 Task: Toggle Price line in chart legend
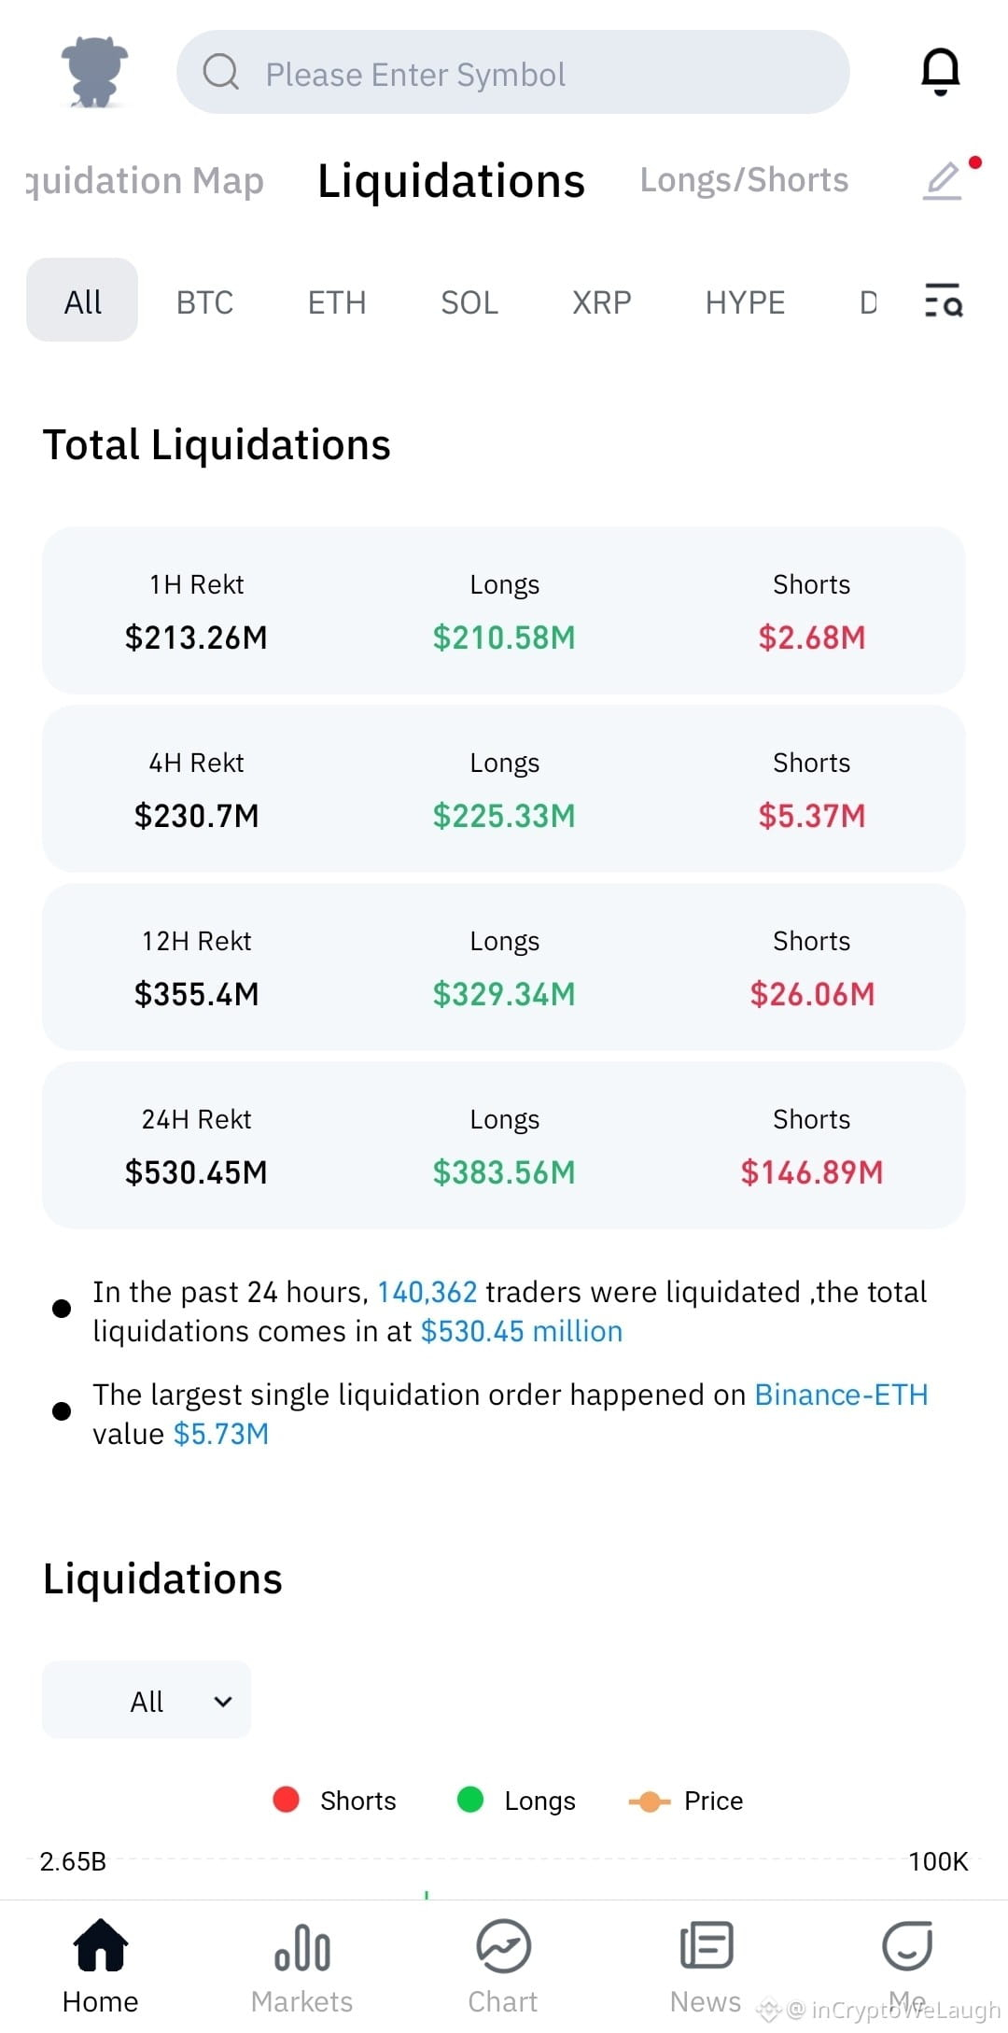[x=686, y=1801]
